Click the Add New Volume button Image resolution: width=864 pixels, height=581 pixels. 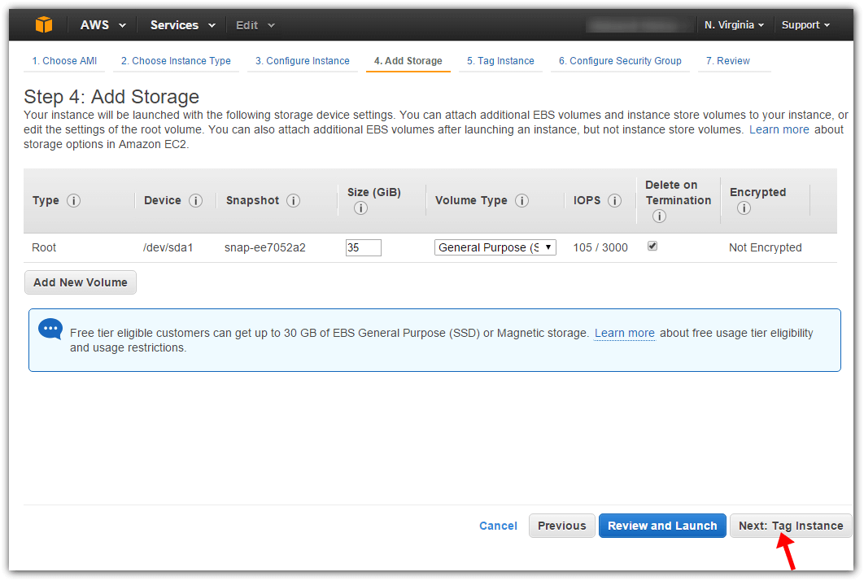click(81, 282)
